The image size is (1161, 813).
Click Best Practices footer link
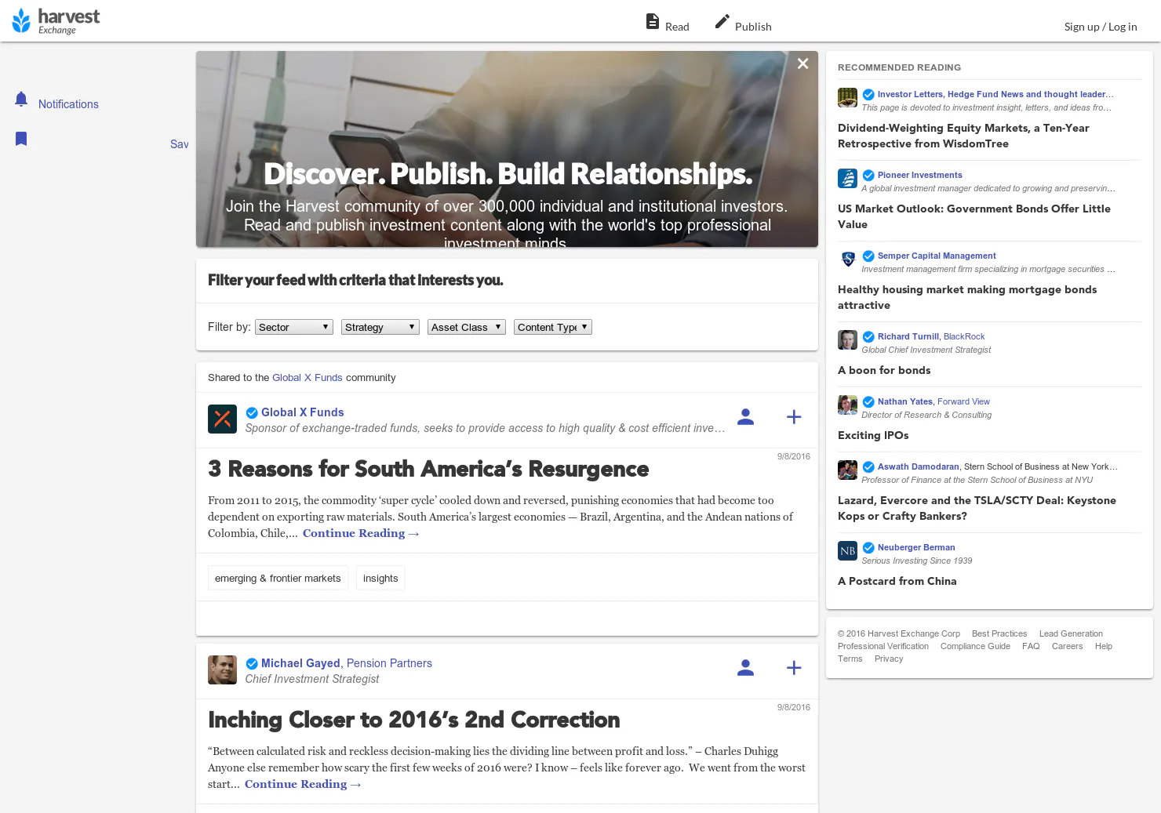(x=999, y=633)
